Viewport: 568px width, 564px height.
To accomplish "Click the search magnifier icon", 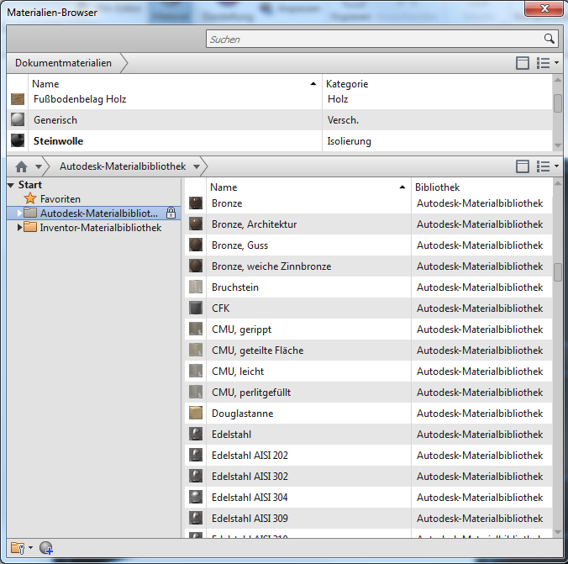I will pos(550,39).
